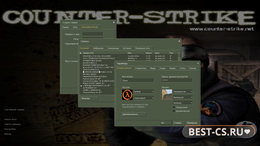Image resolution: width=260 pixels, height=146 pixels.
Task: Click the Дополнительно... button
Action: coord(134,114)
